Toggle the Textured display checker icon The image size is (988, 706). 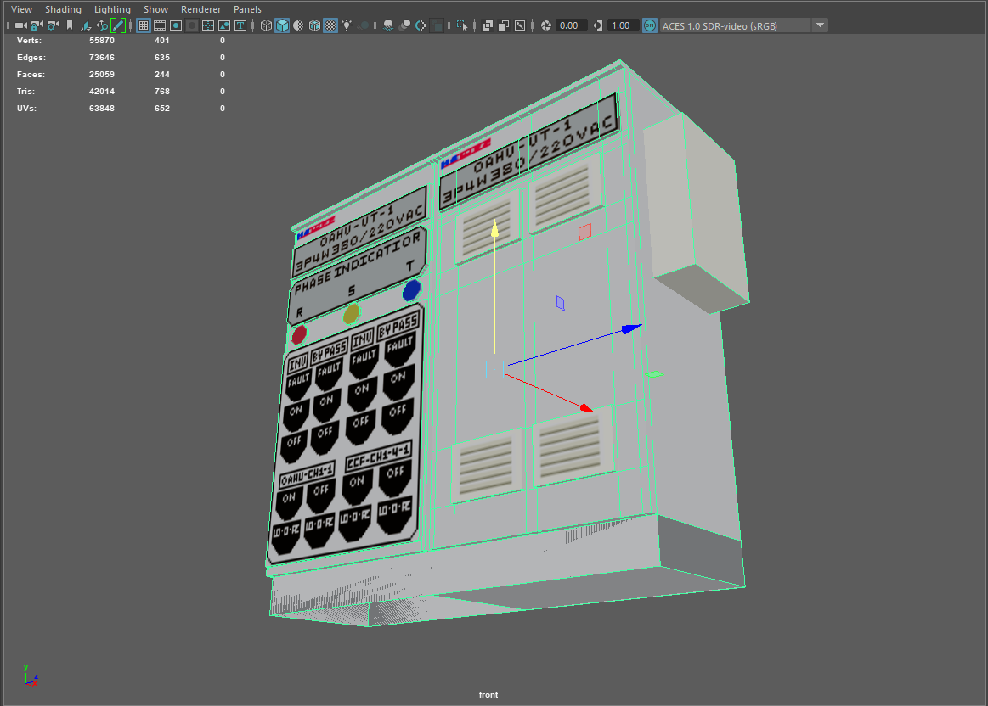330,25
